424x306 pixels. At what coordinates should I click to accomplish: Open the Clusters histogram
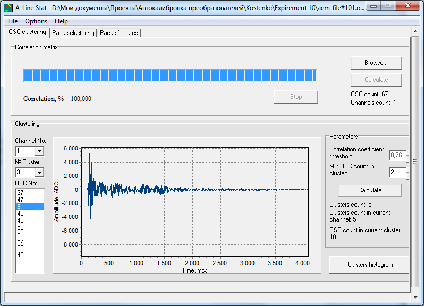click(370, 265)
